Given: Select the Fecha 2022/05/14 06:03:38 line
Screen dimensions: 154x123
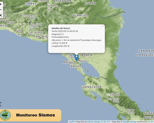Looking at the screenshot, I should tap(65, 31).
